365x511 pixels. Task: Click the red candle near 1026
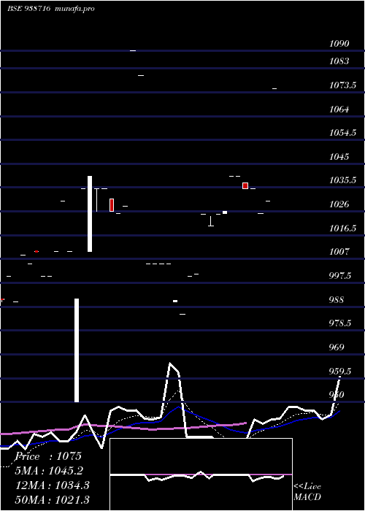[x=112, y=205]
